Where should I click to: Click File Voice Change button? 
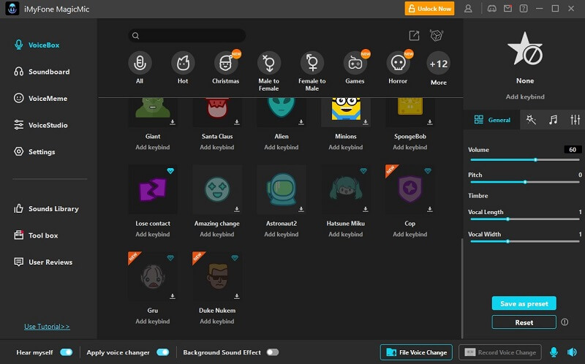point(416,352)
